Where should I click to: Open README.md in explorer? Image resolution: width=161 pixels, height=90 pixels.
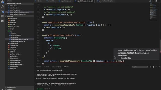pyautogui.click(x=19, y=58)
